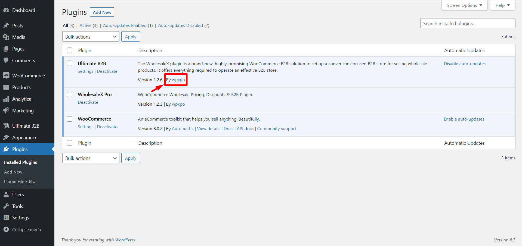
Task: Check the select-all box in table footer
Action: click(70, 143)
